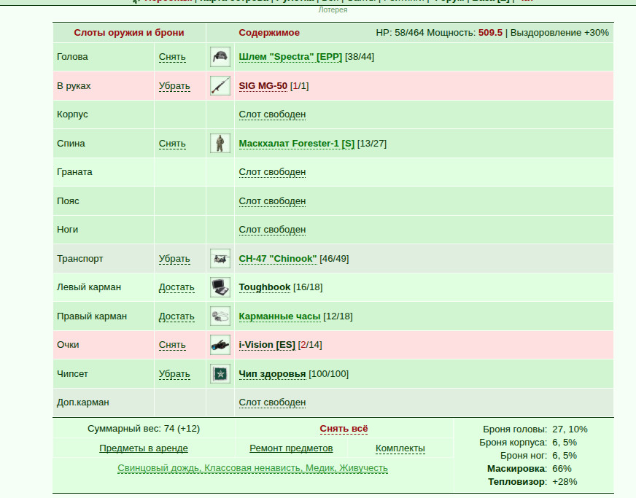Open Ремонт предметов link
Screen dimensions: 636x498
pos(291,448)
